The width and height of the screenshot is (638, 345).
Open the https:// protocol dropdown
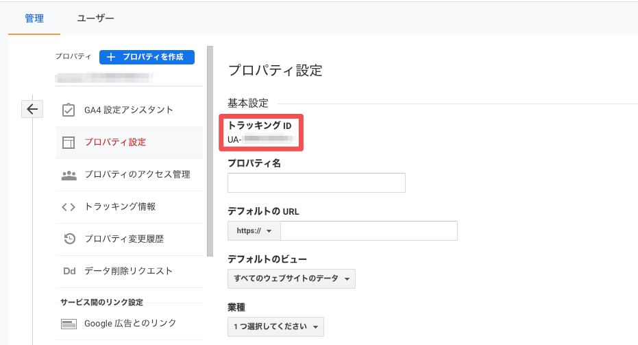254,231
